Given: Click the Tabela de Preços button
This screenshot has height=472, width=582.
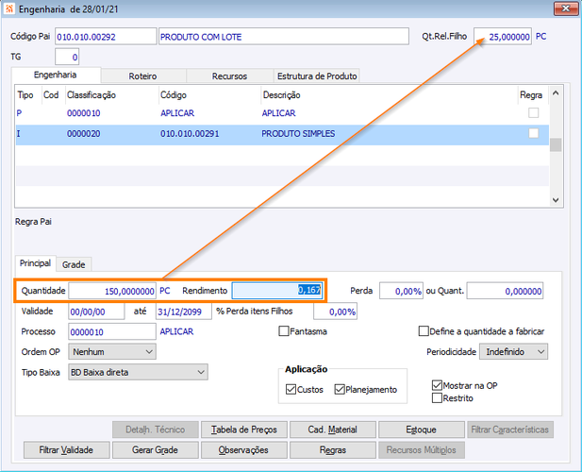Looking at the screenshot, I should tap(244, 430).
